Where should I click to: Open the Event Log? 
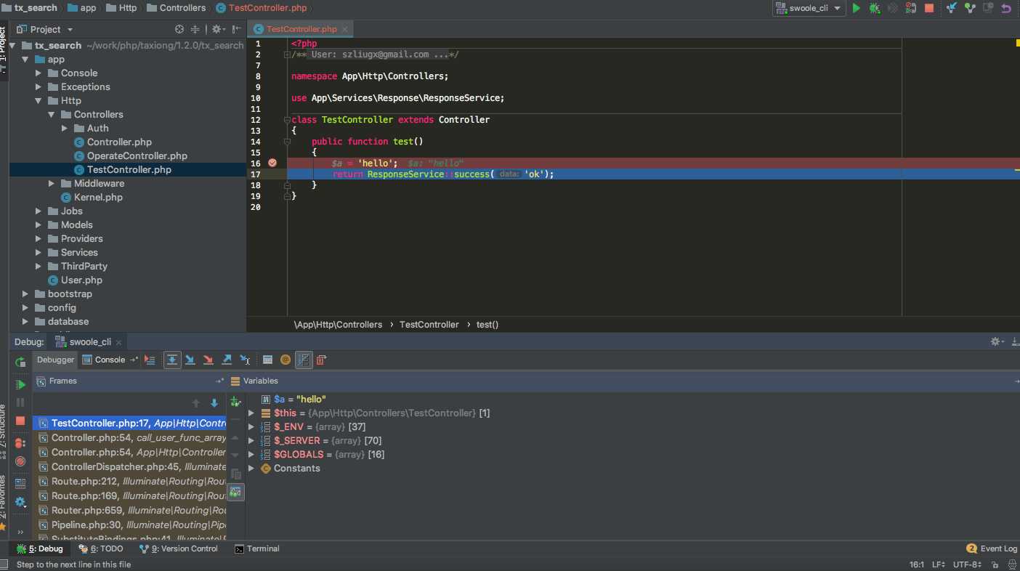992,549
